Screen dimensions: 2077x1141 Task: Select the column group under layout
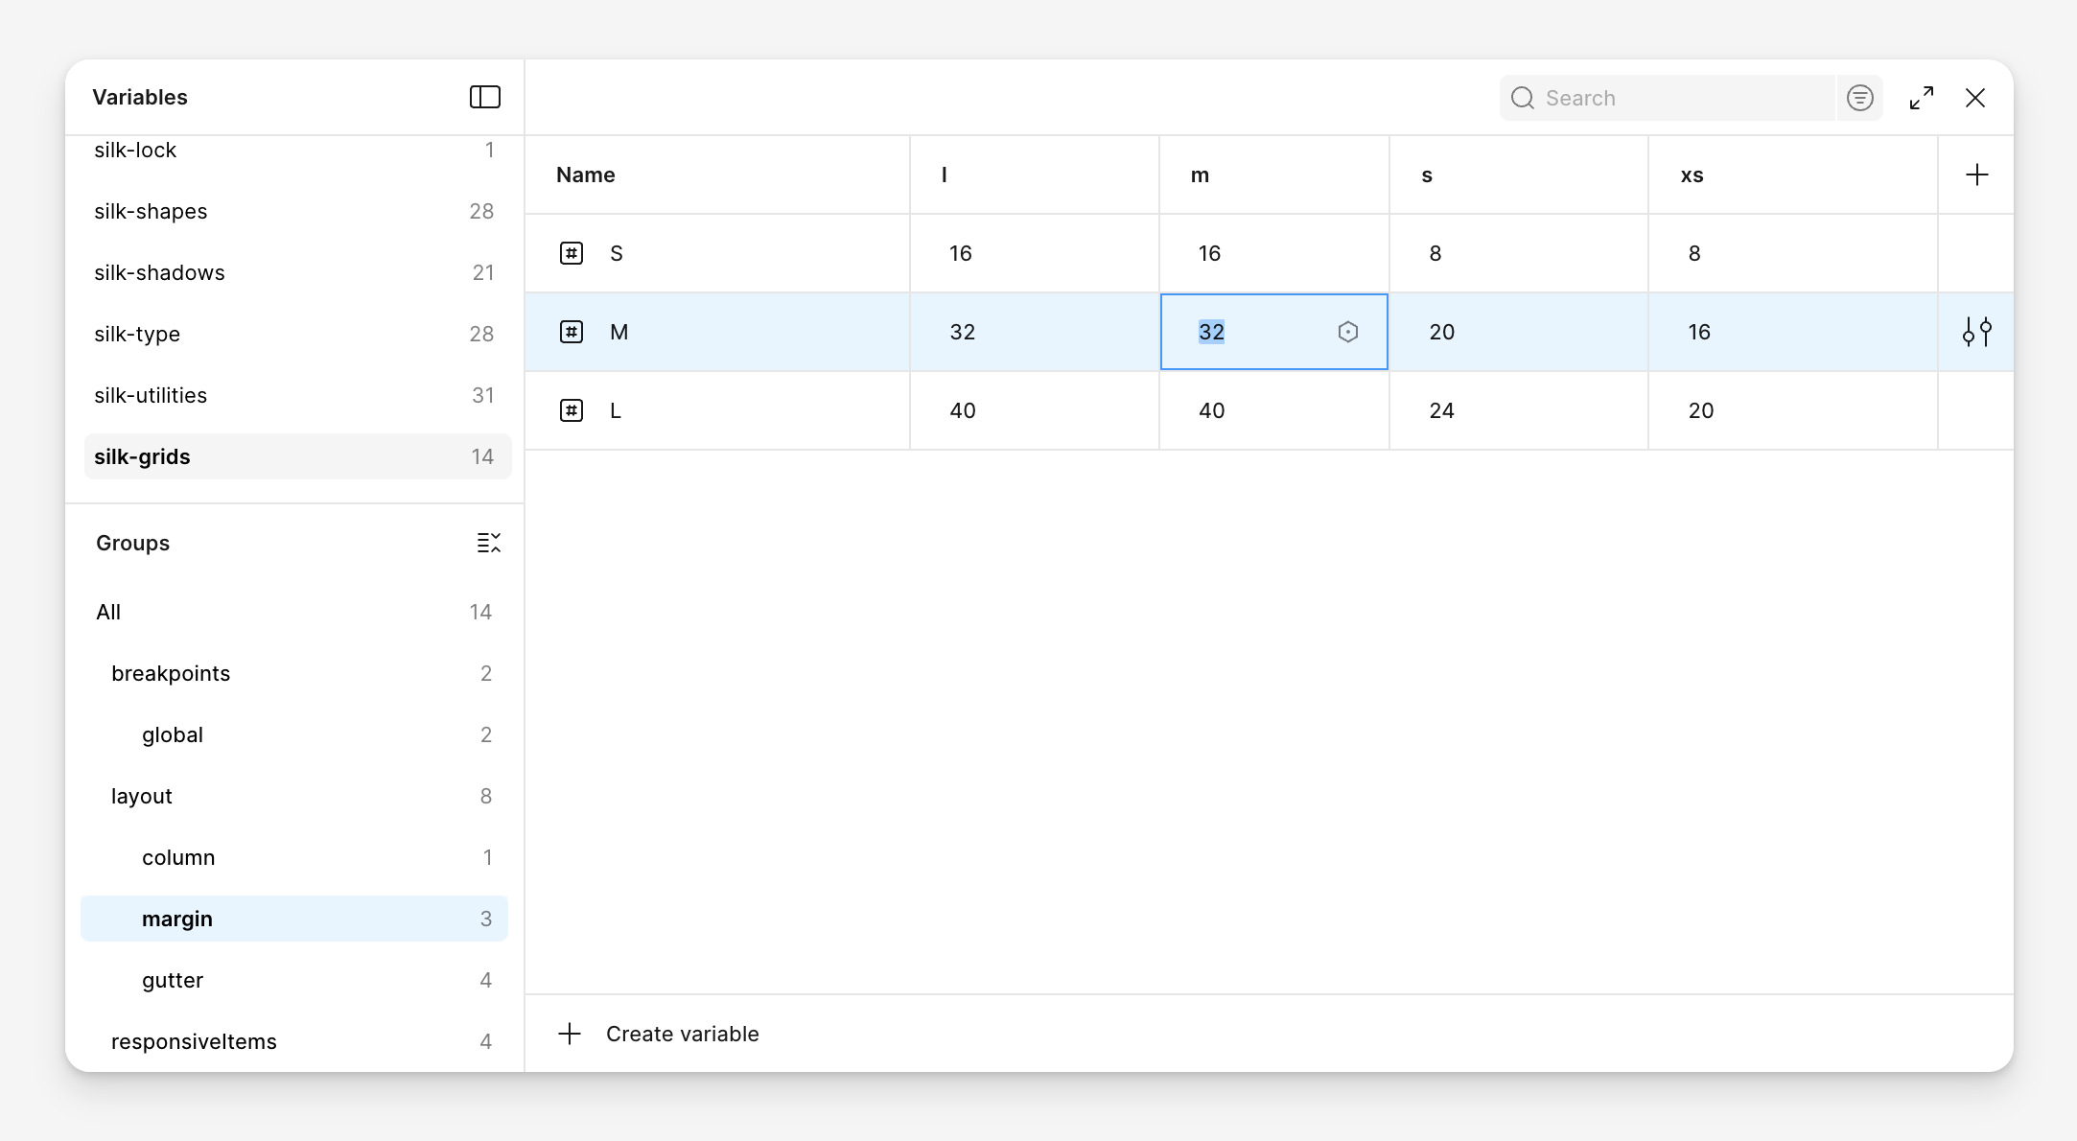click(178, 857)
